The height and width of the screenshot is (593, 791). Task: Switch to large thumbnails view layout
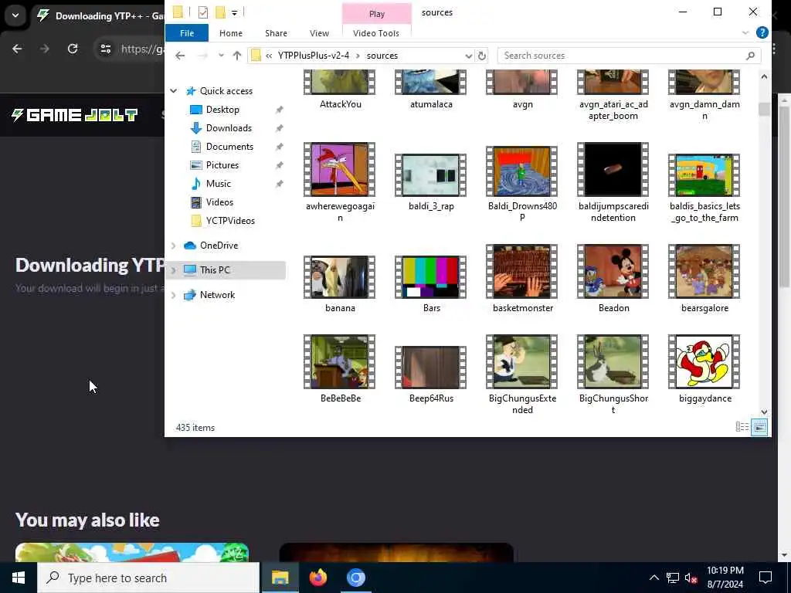tap(759, 427)
